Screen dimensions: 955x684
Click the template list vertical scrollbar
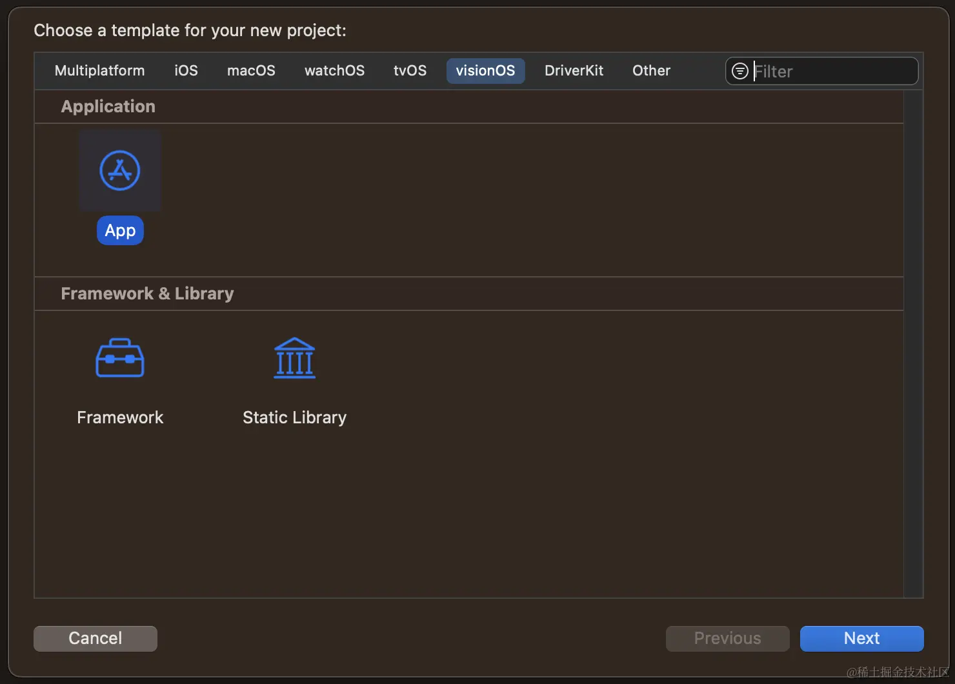[913, 344]
